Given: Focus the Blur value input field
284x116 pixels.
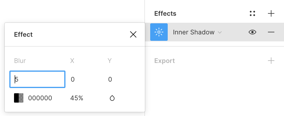Looking at the screenshot, I should (x=37, y=79).
